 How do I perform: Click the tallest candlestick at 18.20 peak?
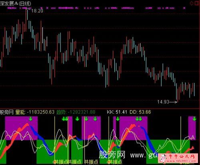(26, 20)
